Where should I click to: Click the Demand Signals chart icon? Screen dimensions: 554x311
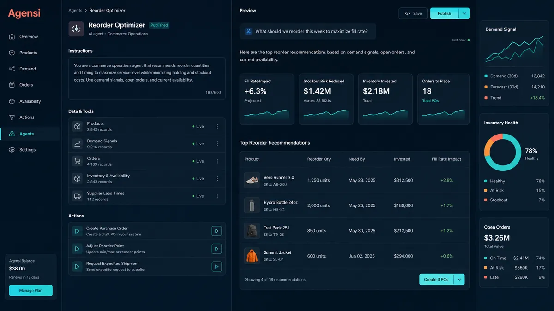pos(77,144)
